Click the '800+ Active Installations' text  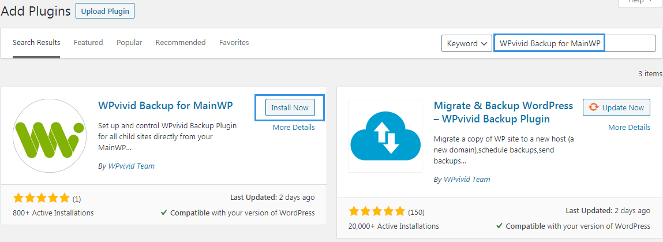[x=53, y=213]
